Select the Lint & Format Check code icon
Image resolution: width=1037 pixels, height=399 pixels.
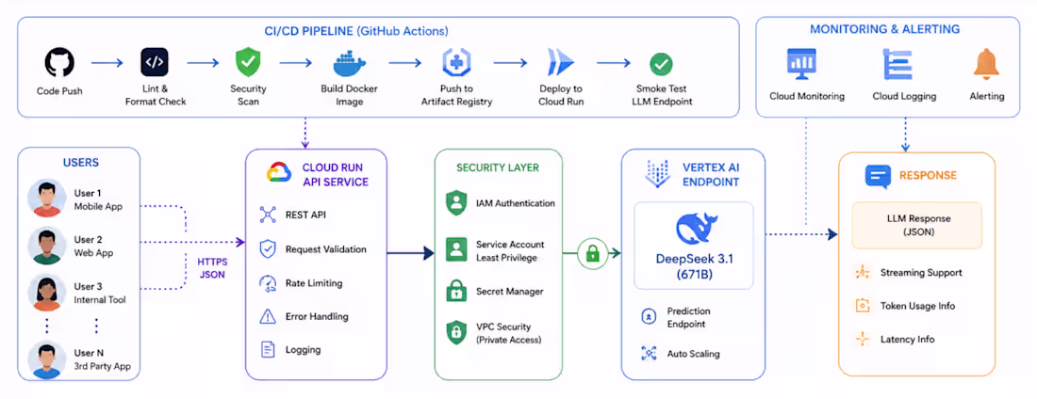coord(156,63)
